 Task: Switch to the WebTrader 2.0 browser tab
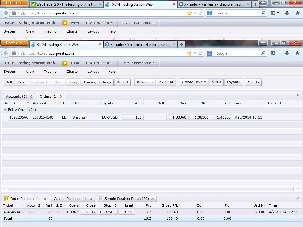pos(66,4)
